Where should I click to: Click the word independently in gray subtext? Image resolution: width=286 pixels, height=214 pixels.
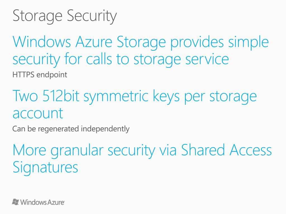pyautogui.click(x=105, y=129)
